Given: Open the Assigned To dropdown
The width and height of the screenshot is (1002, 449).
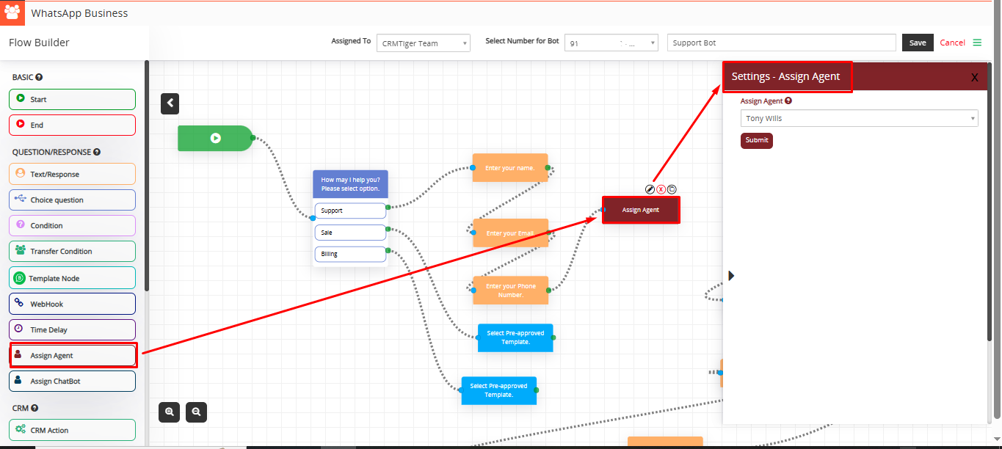Looking at the screenshot, I should pyautogui.click(x=424, y=43).
